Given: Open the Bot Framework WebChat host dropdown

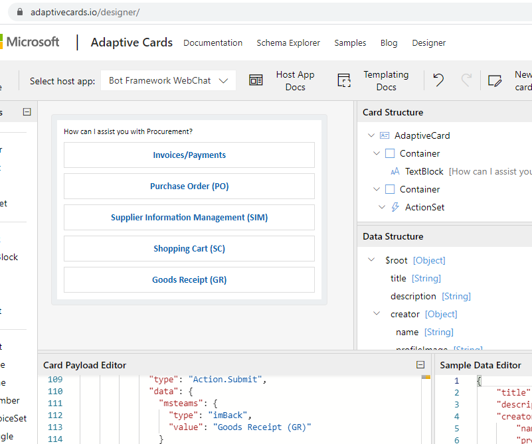Looking at the screenshot, I should 168,80.
